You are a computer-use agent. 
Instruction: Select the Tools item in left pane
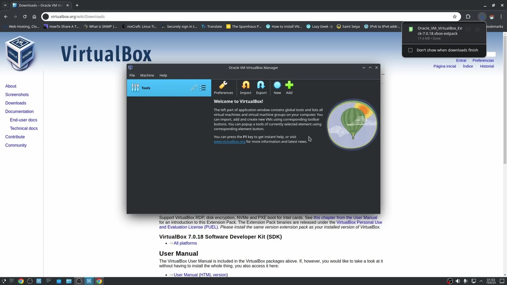pos(169,88)
